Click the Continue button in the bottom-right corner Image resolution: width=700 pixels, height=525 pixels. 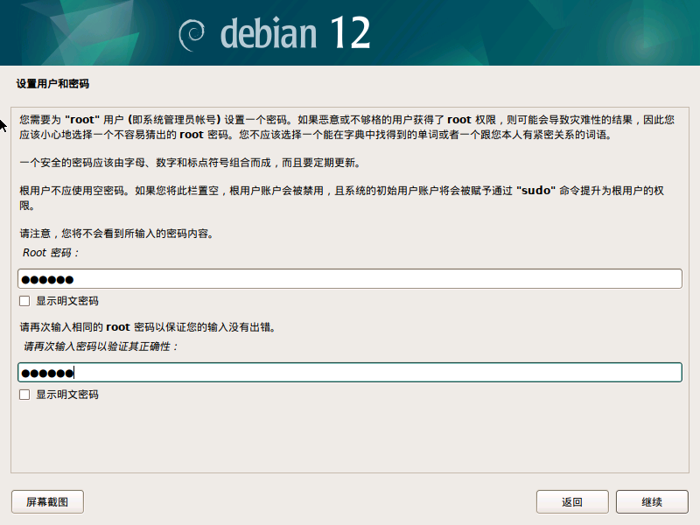651,501
